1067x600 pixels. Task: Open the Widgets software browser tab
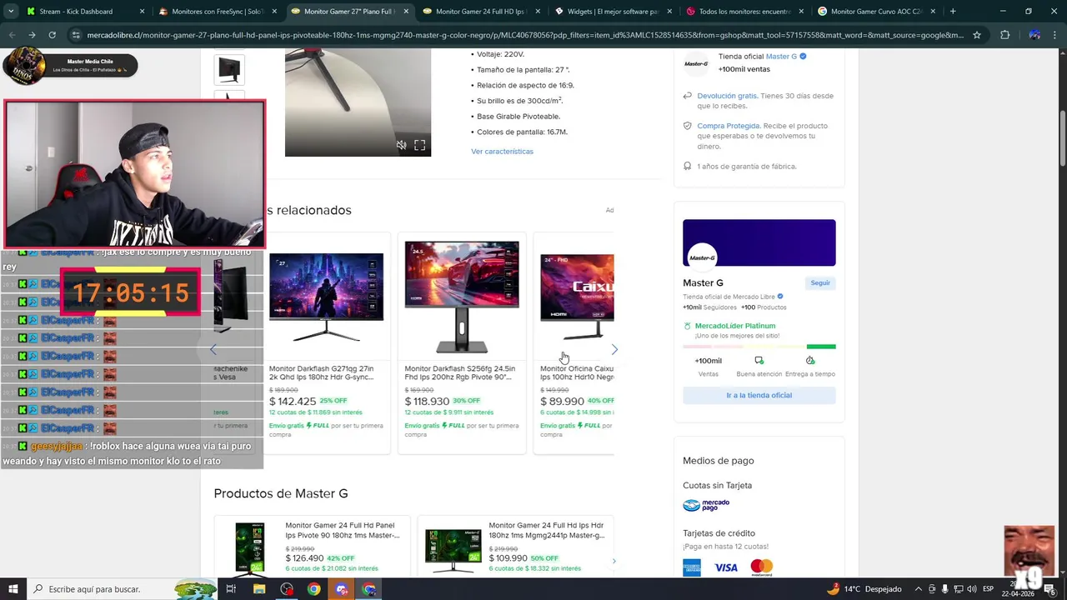(x=613, y=12)
